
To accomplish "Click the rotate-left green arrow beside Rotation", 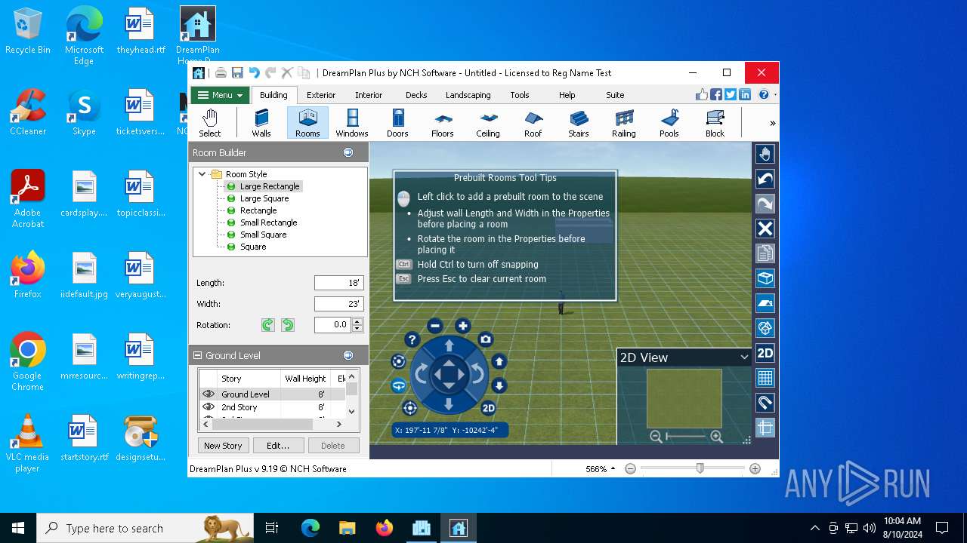I will (268, 325).
